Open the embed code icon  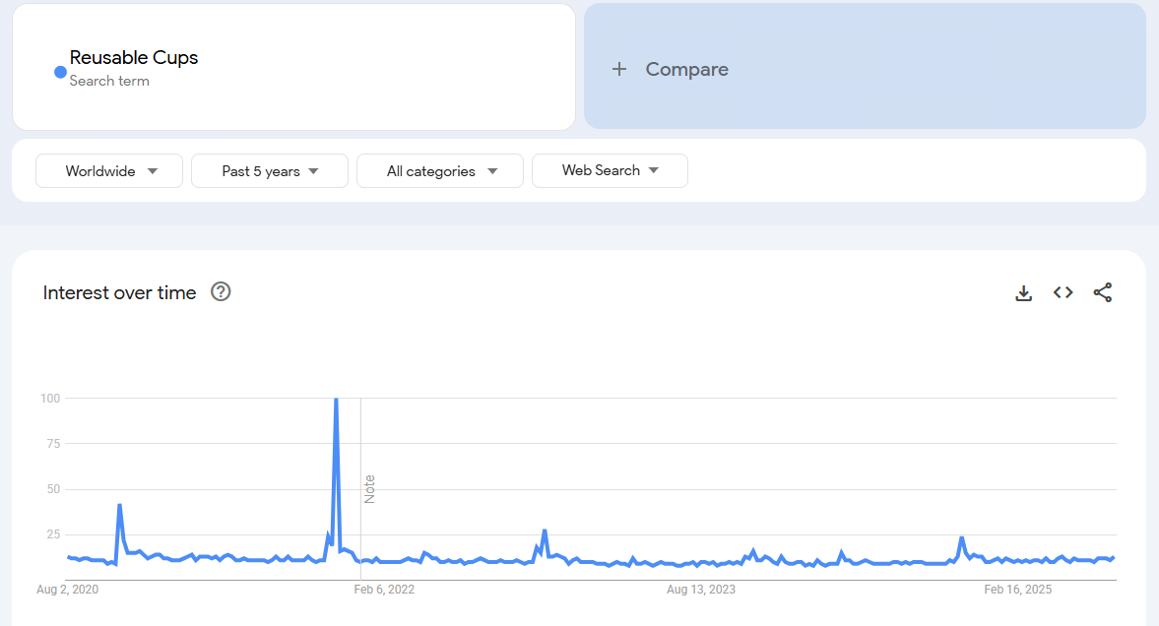(1063, 292)
